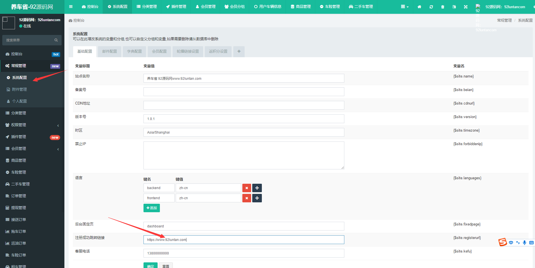Expand 会员管理 sidebar menu
535x268 pixels.
tap(32, 149)
